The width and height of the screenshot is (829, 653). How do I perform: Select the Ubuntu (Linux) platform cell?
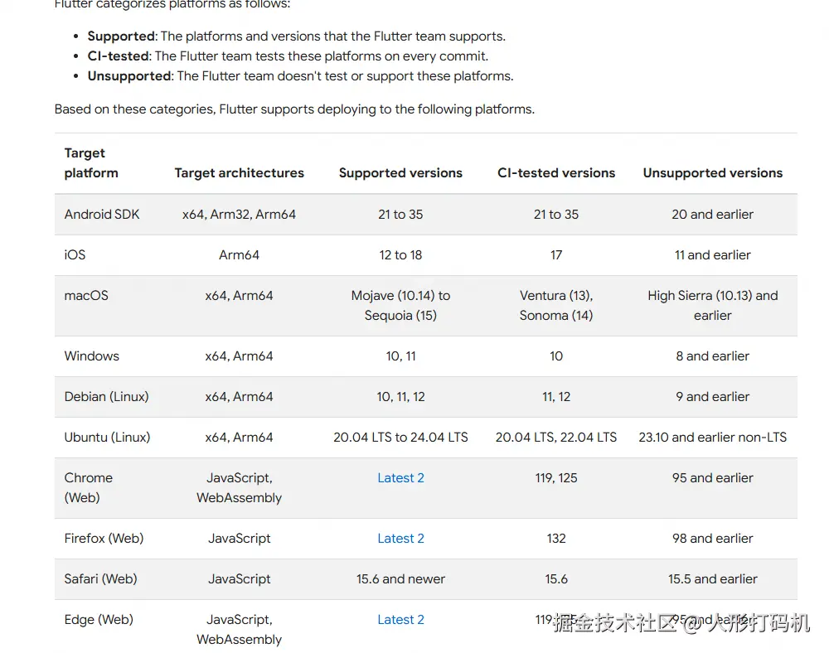point(108,438)
